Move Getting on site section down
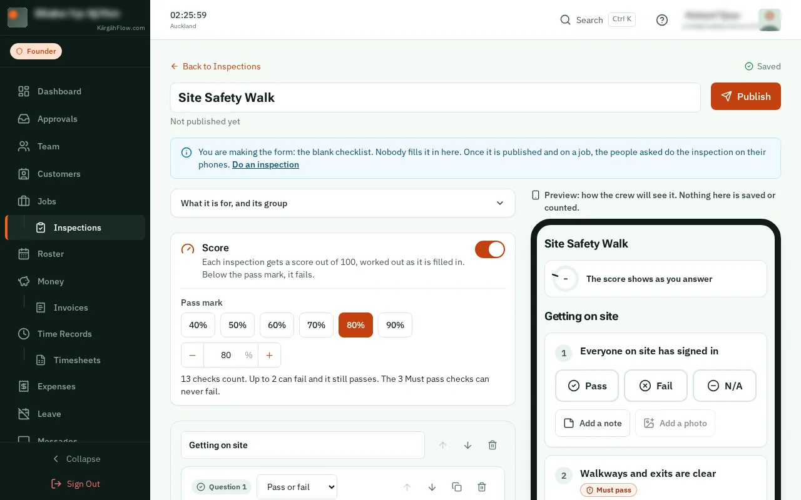 pos(467,445)
